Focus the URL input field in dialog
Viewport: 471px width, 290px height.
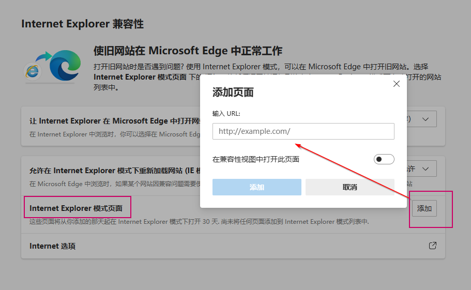coord(303,131)
